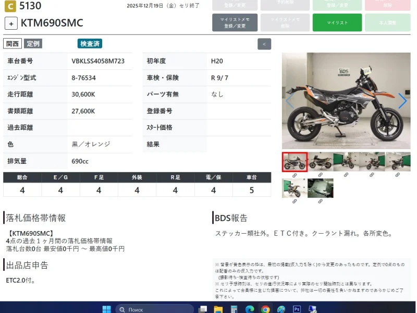Open マイリストメモ 登録/変更 button
This screenshot has height=313, width=417.
point(235,22)
